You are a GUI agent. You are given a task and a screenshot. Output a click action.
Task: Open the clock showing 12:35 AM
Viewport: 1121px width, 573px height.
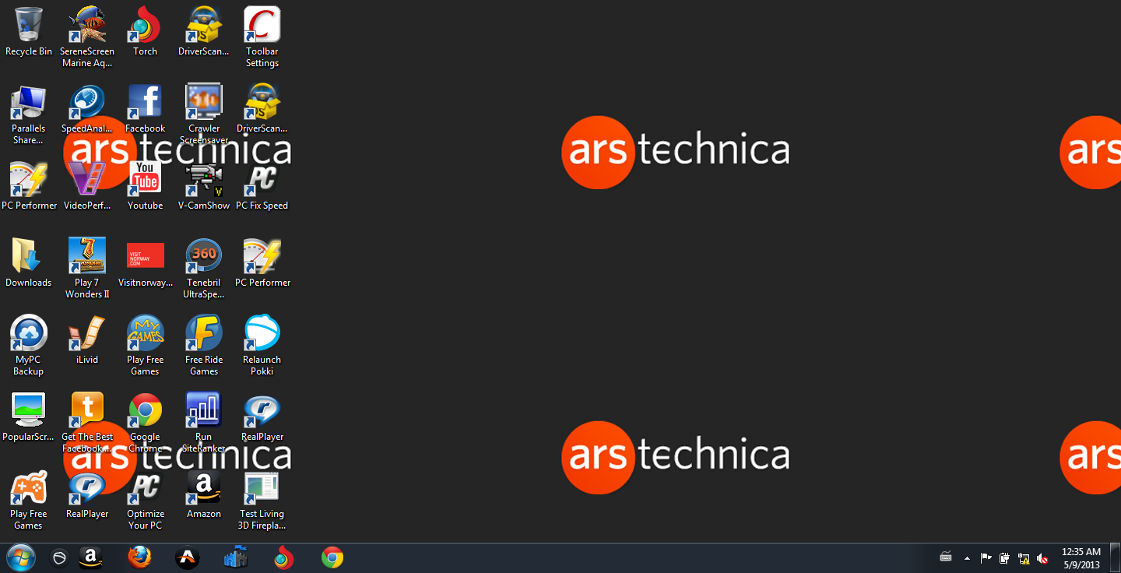pyautogui.click(x=1081, y=558)
